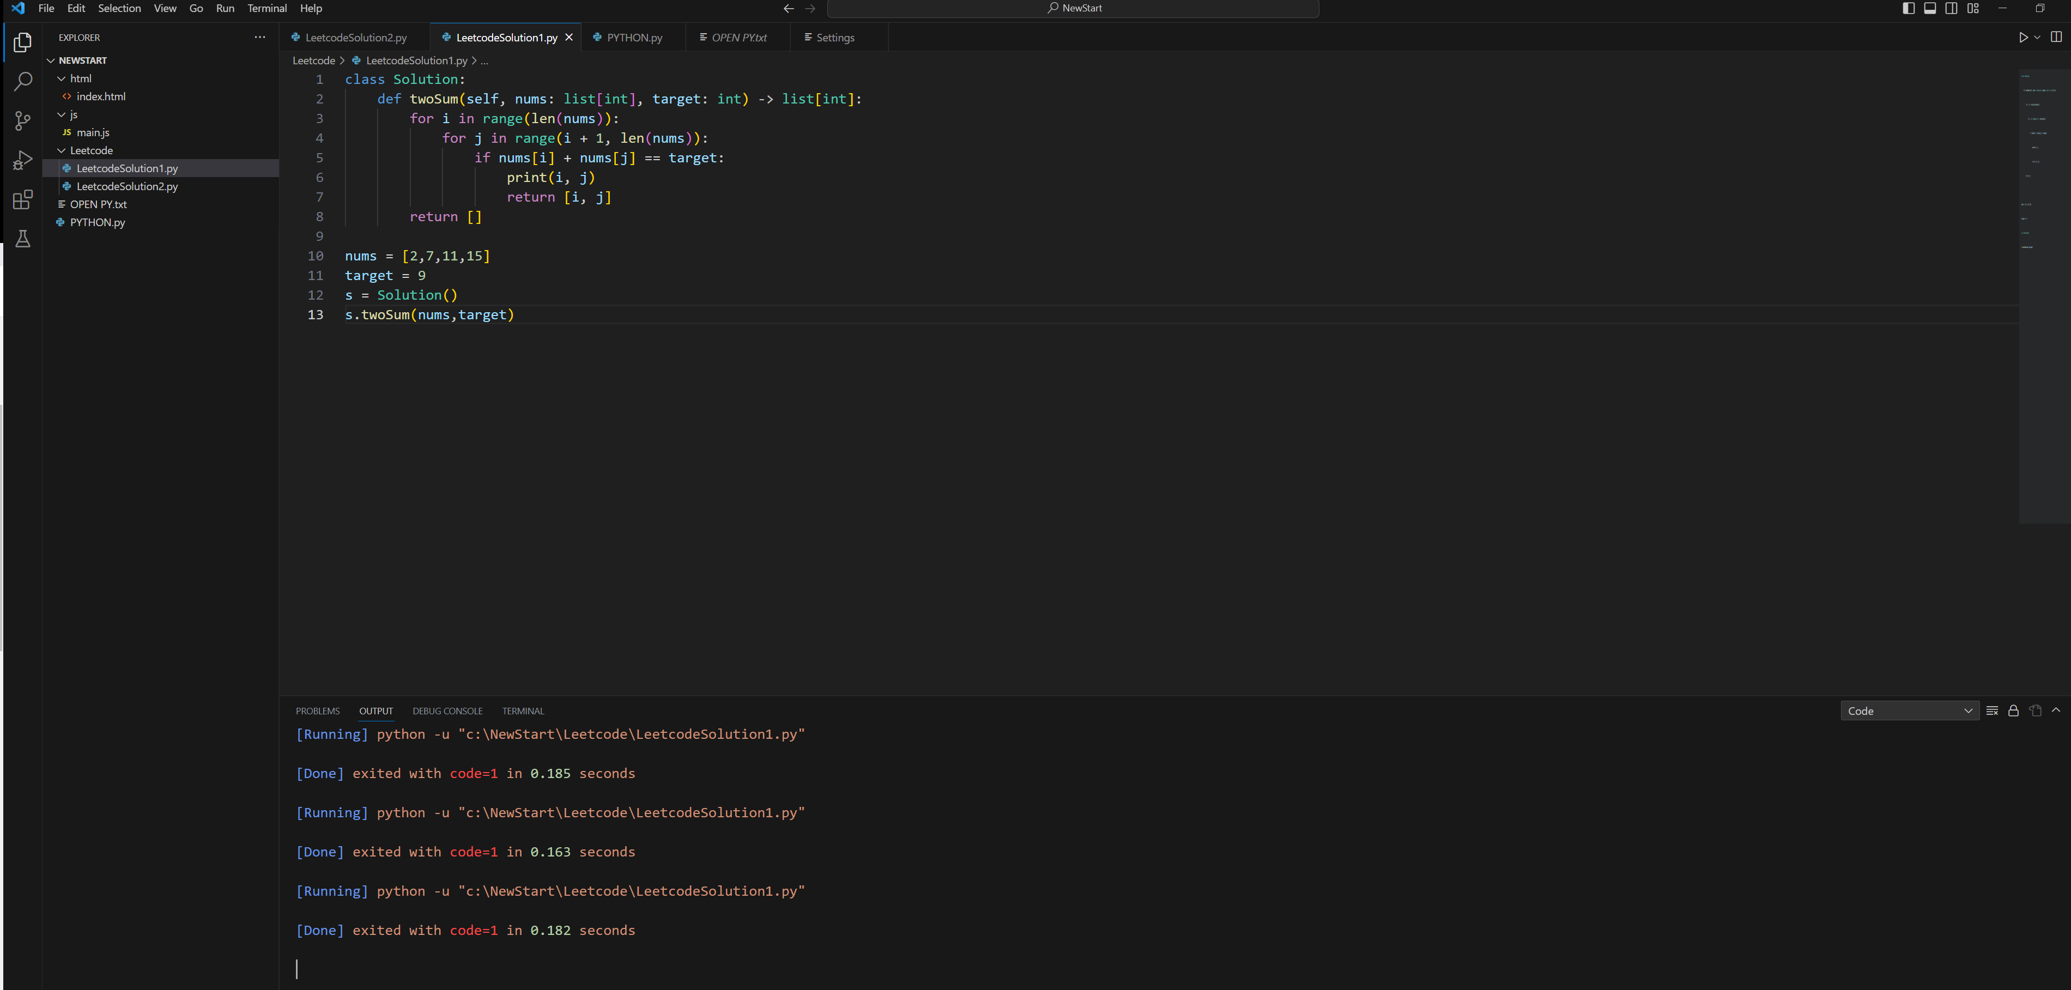Screen dimensions: 2071x990
Task: Open the Edit menu
Action: (76, 8)
